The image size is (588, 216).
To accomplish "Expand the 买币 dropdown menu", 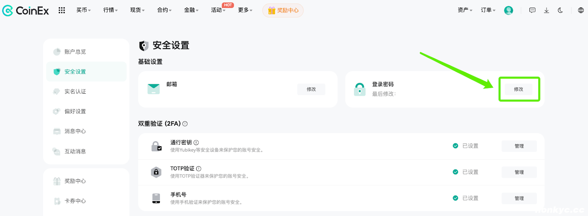I will click(x=83, y=10).
